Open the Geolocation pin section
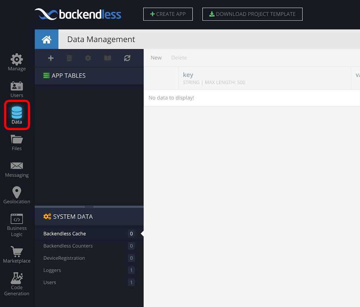The width and height of the screenshot is (360, 307). [17, 195]
